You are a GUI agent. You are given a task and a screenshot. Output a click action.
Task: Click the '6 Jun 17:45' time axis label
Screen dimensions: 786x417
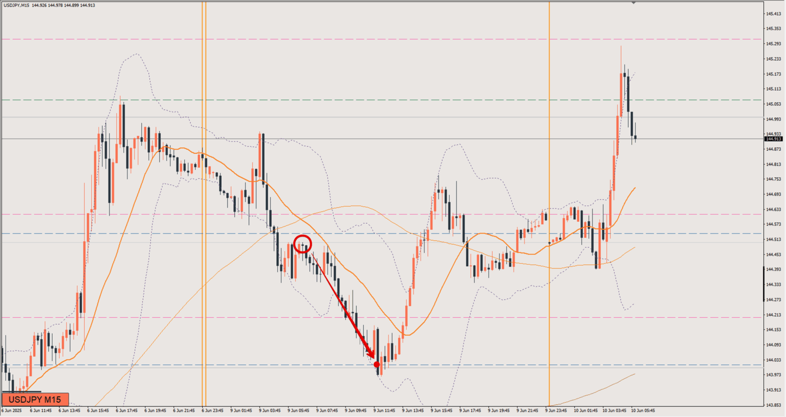127,410
